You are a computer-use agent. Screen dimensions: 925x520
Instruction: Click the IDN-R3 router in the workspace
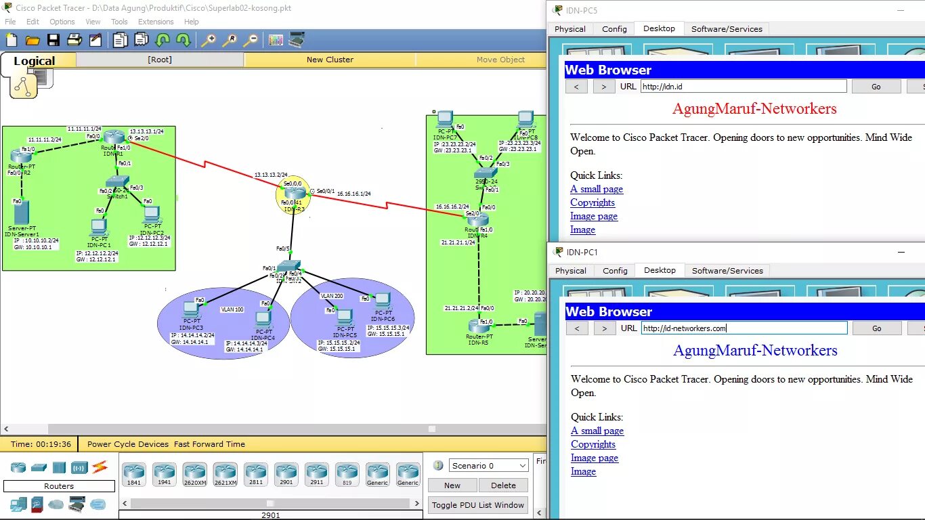[294, 195]
